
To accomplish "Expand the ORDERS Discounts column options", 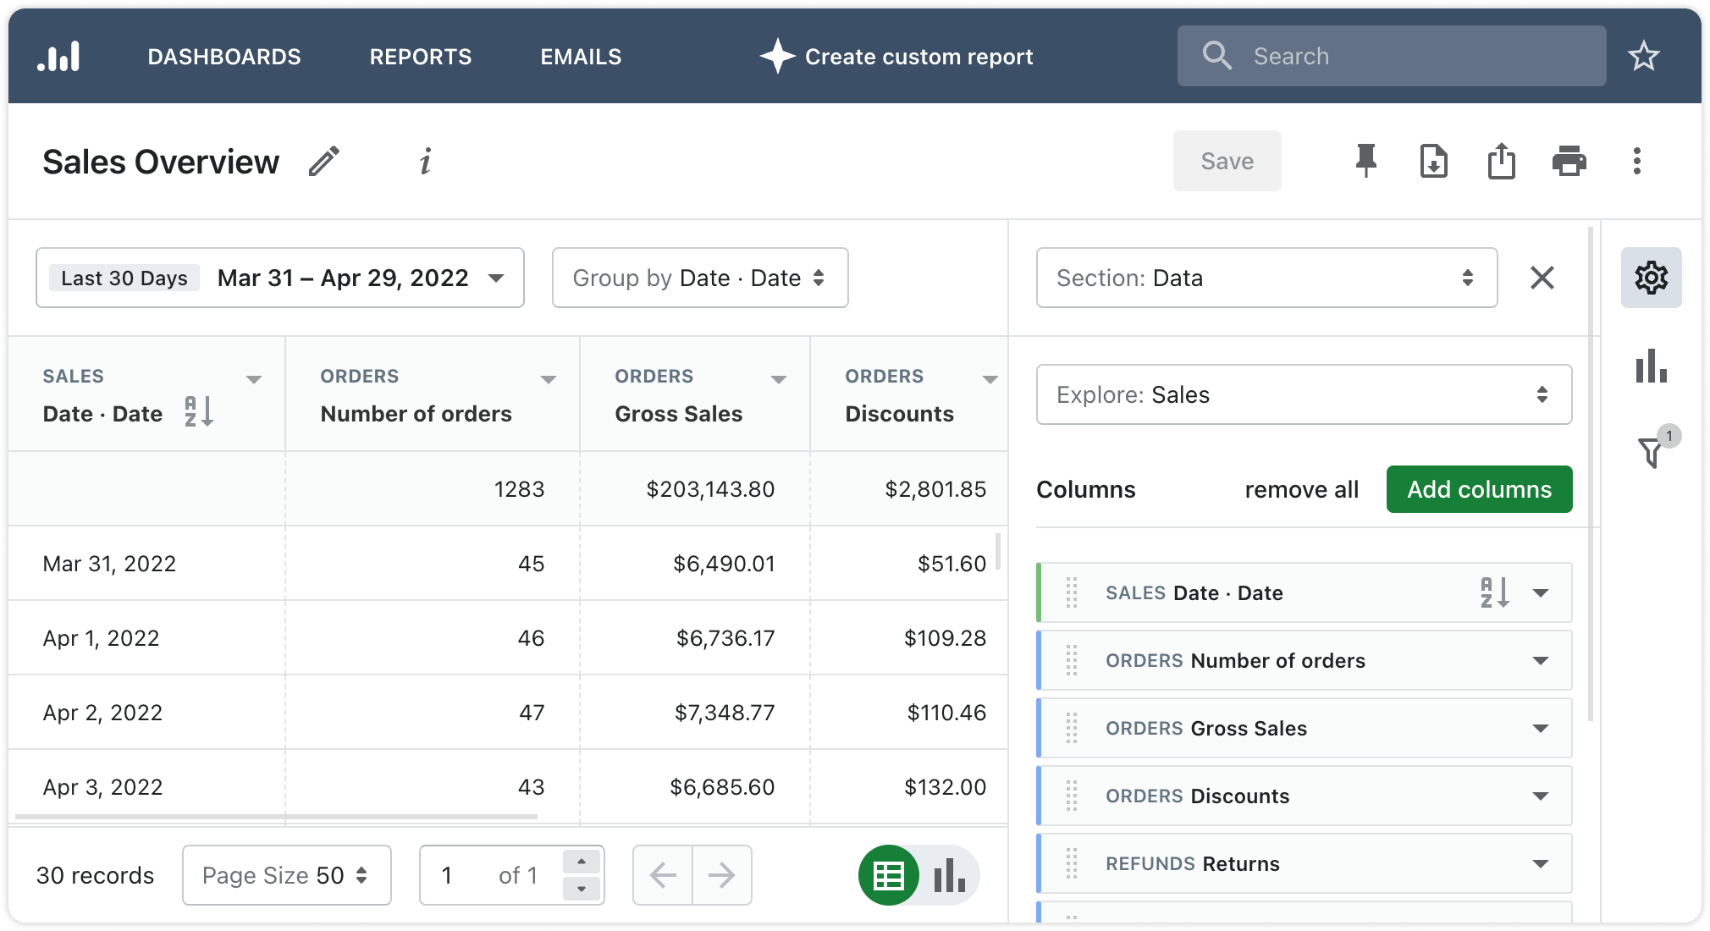I will pos(1541,796).
